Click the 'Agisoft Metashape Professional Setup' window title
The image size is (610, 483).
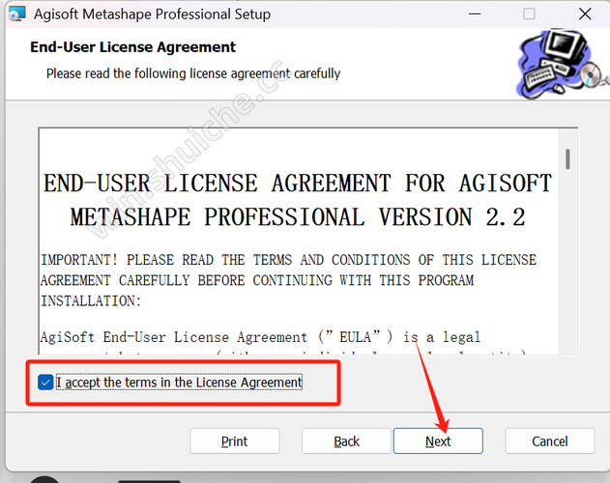coord(152,14)
